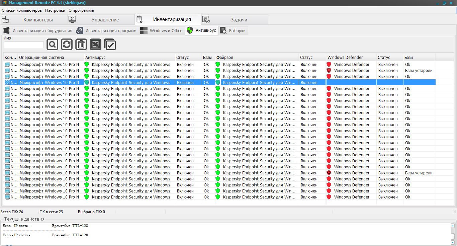Click Kaspersky antivirus name in highlighted row
Screen dimensions: 457x246
pyautogui.click(x=131, y=82)
